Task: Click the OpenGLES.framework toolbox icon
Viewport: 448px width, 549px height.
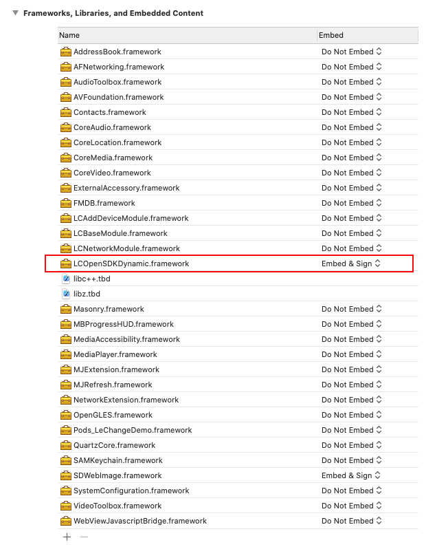Action: [x=66, y=415]
